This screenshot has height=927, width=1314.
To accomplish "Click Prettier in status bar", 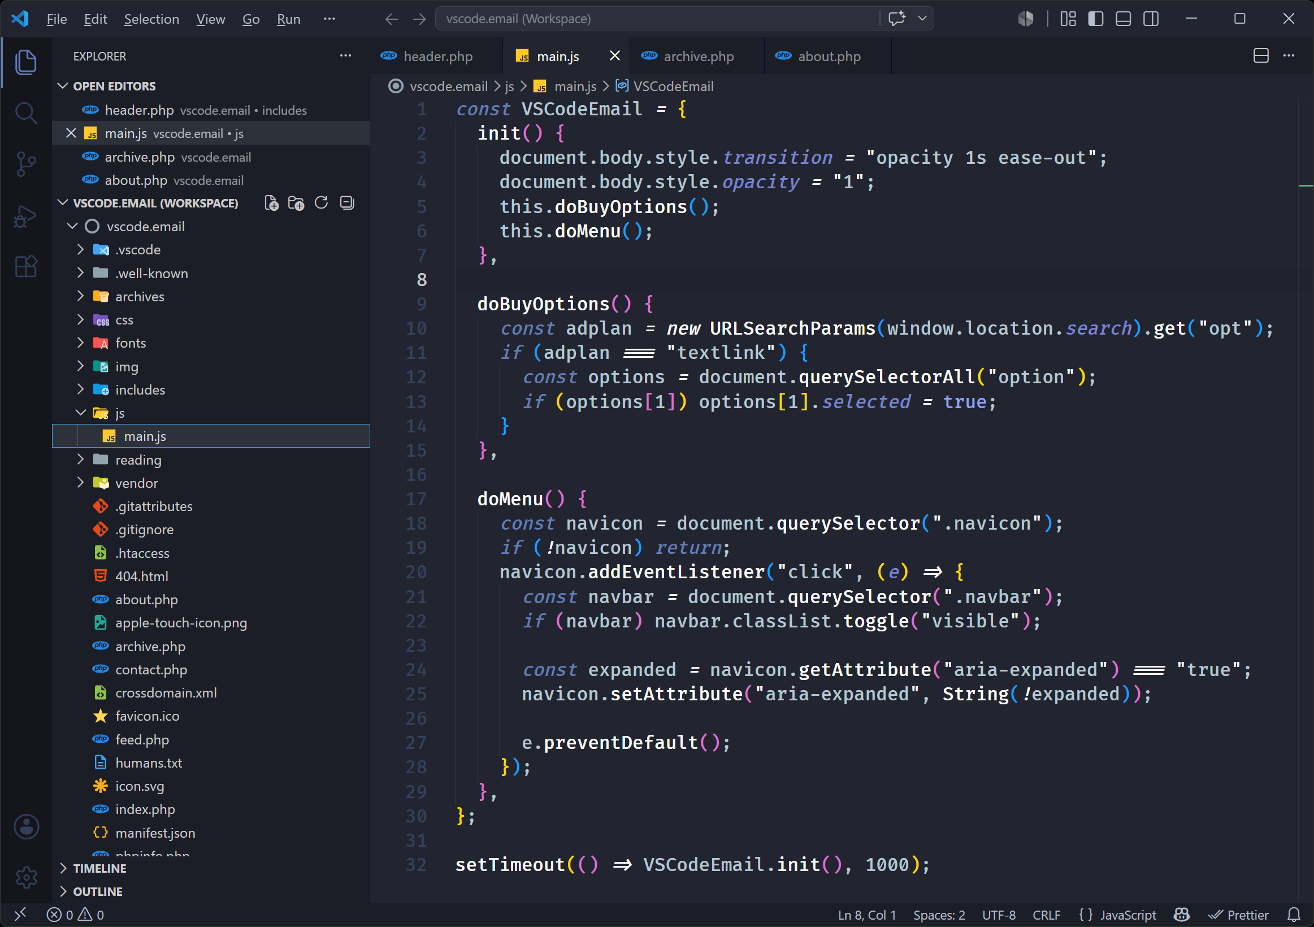I will pyautogui.click(x=1238, y=915).
